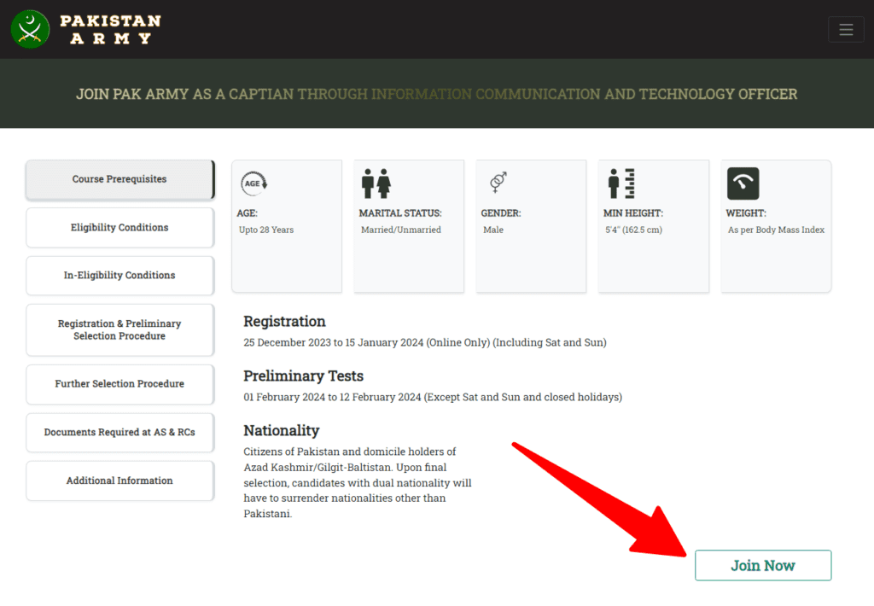This screenshot has height=606, width=874.
Task: Click the PAKISTAN ARMY header text
Action: pyautogui.click(x=110, y=30)
